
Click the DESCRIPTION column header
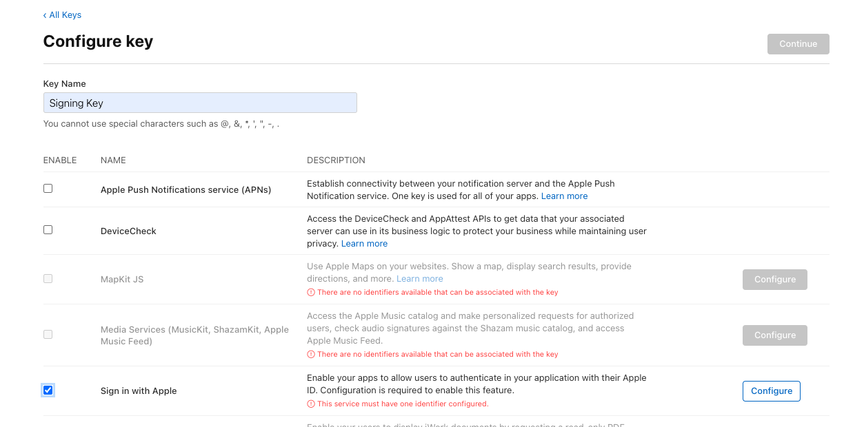click(336, 160)
